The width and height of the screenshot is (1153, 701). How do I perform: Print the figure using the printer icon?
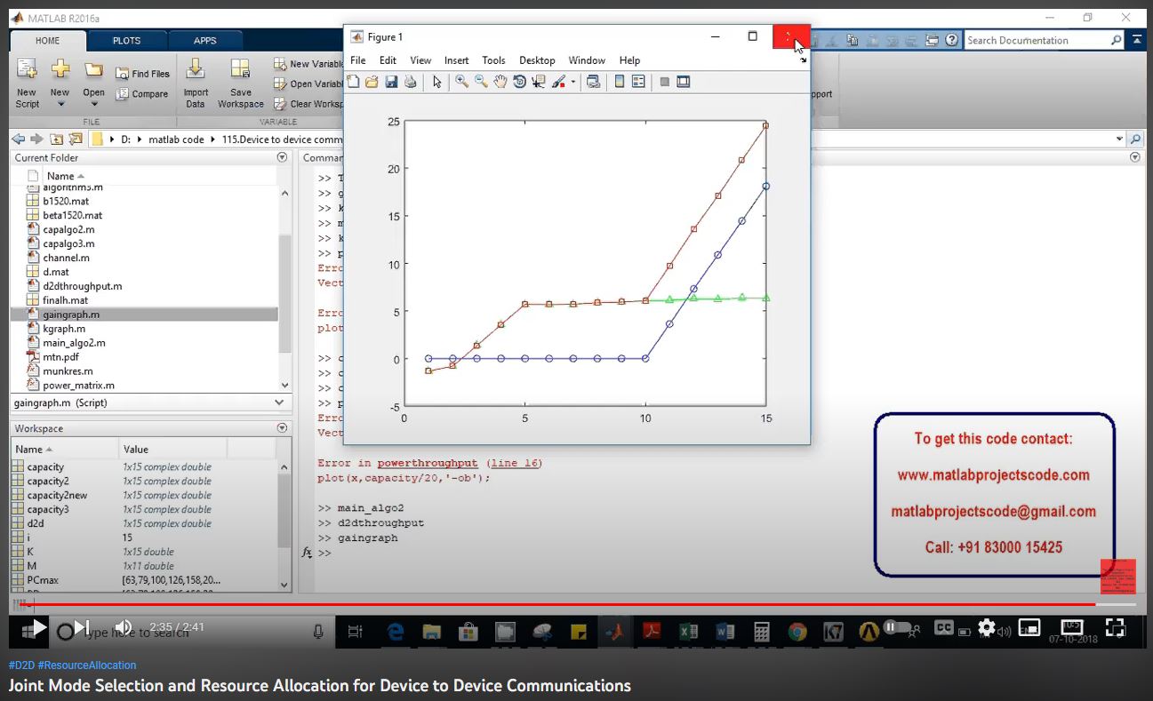pyautogui.click(x=410, y=82)
